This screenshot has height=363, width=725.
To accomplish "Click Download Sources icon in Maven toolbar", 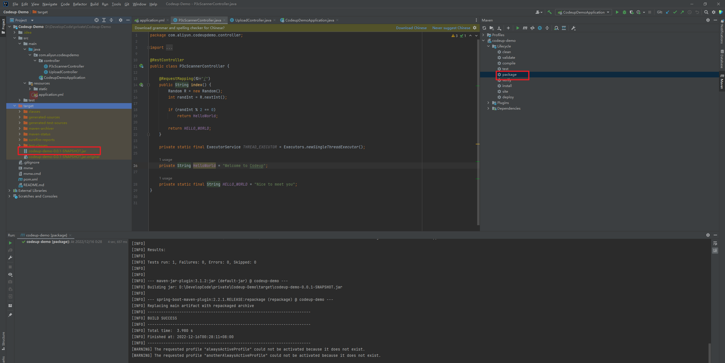I will [x=499, y=28].
